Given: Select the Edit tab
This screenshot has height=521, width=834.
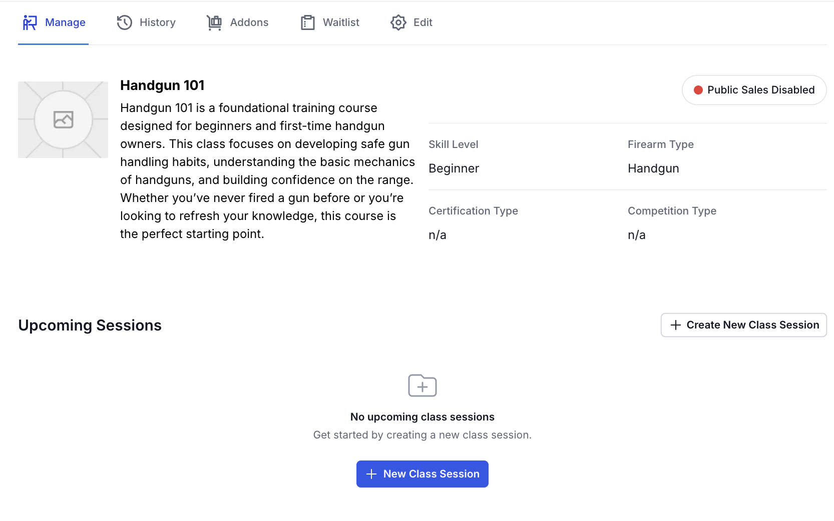Looking at the screenshot, I should click(411, 22).
